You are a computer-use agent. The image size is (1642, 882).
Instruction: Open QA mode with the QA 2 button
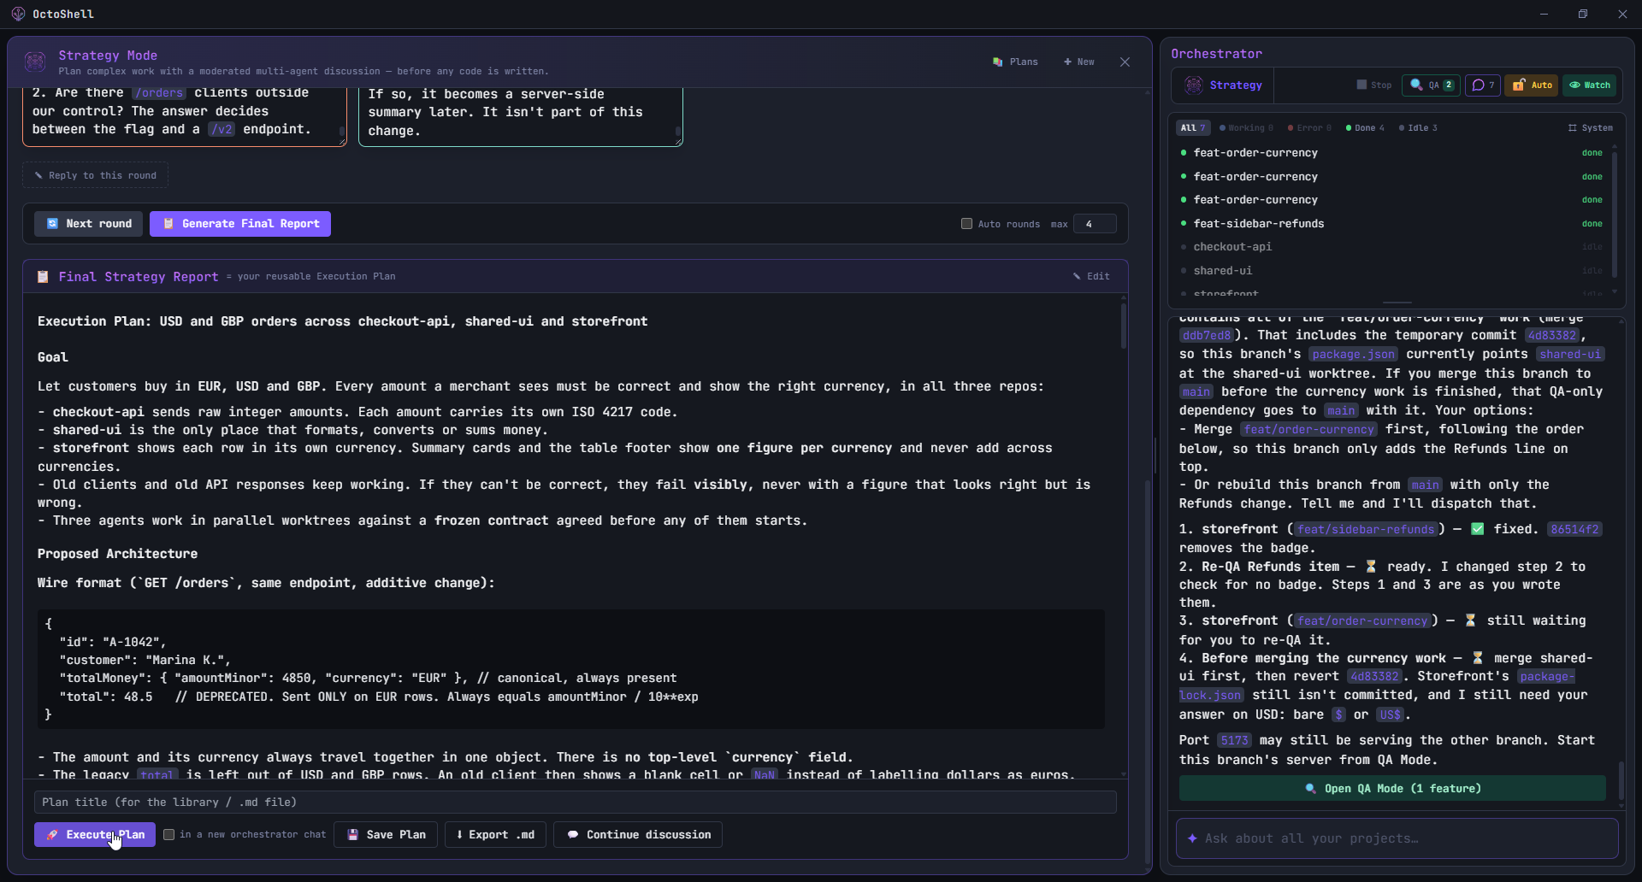point(1432,85)
